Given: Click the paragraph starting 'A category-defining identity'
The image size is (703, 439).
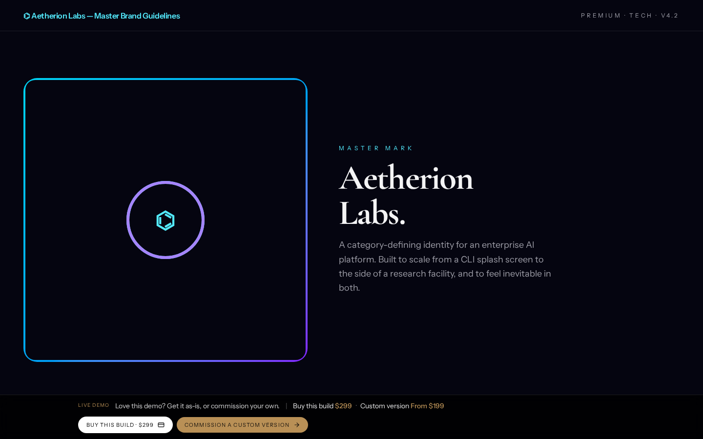Looking at the screenshot, I should click(x=445, y=266).
